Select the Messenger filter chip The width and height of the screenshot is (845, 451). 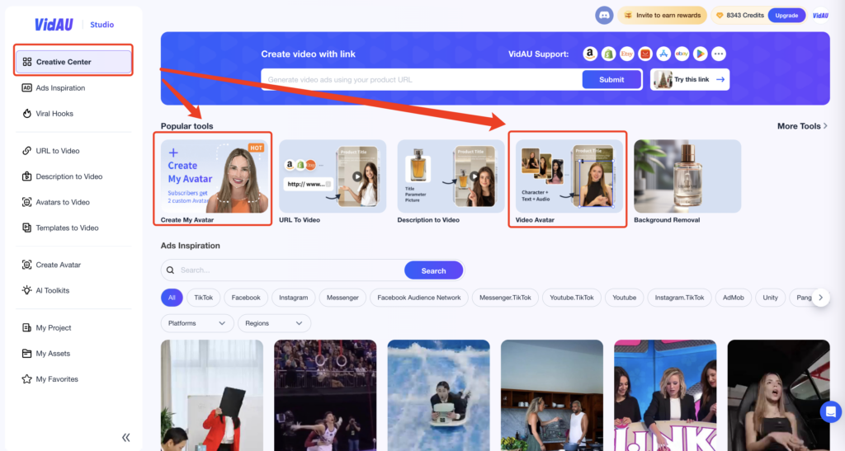click(342, 298)
